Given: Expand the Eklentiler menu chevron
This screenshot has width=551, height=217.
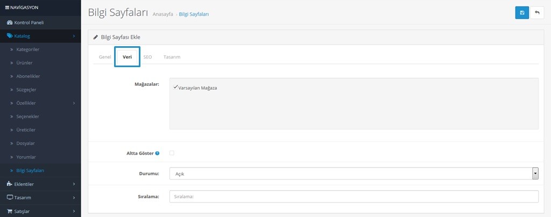Looking at the screenshot, I should 74,184.
